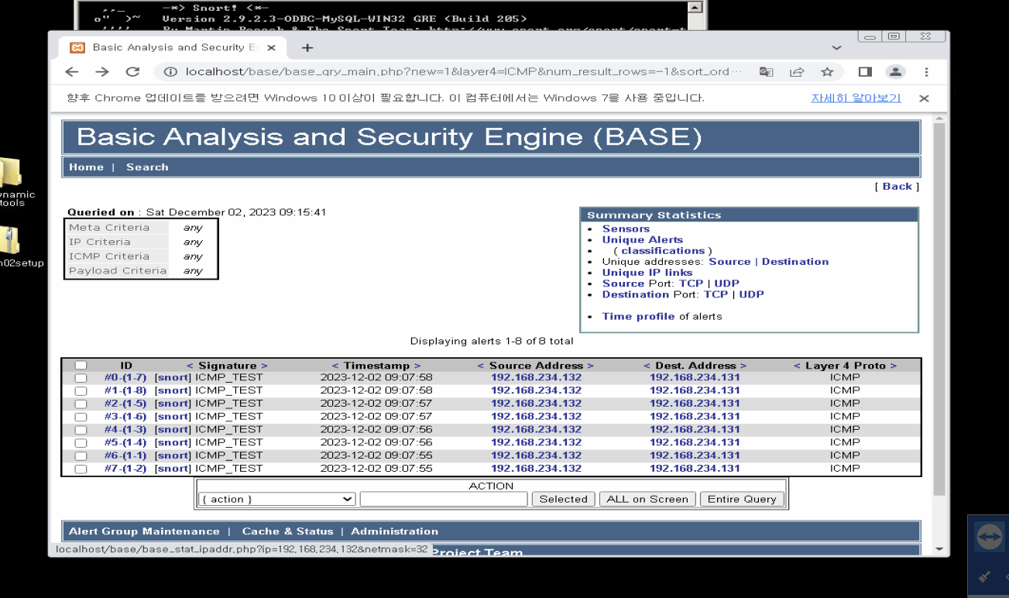This screenshot has height=598, width=1009.
Task: Sort Timestamp descending with right arrow
Action: 417,366
